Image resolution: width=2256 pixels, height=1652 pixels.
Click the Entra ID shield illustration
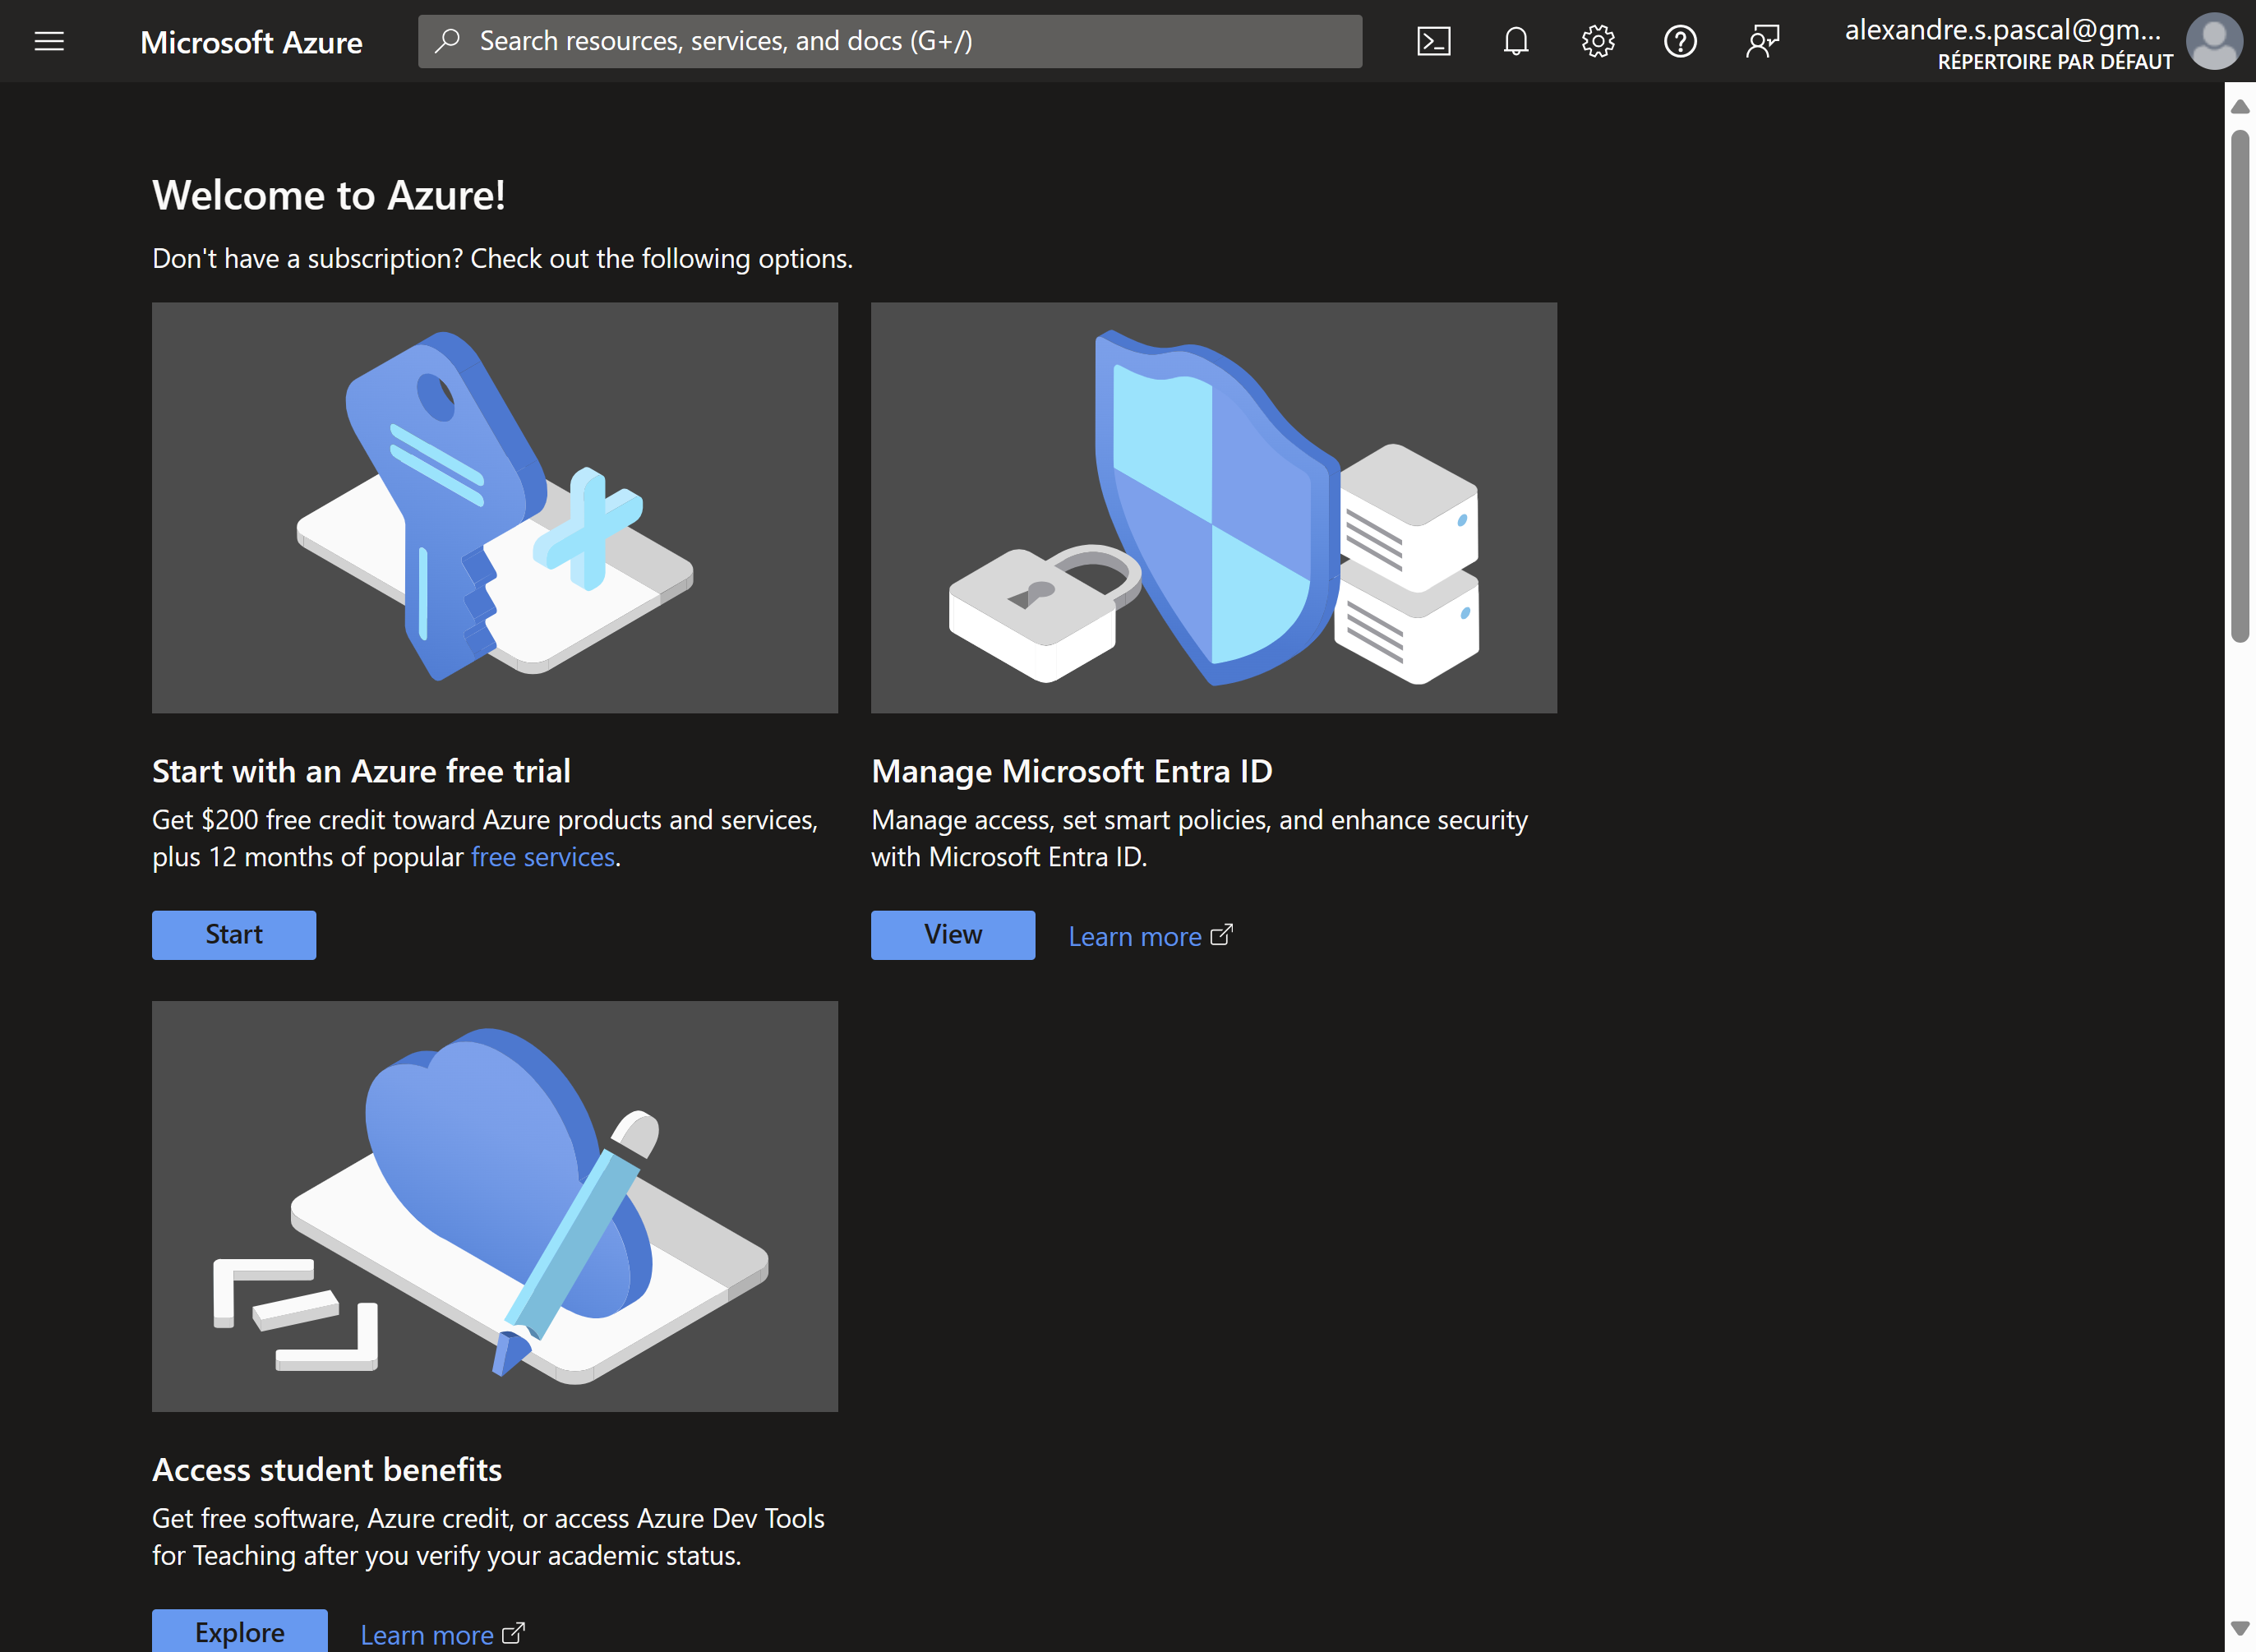(1214, 508)
